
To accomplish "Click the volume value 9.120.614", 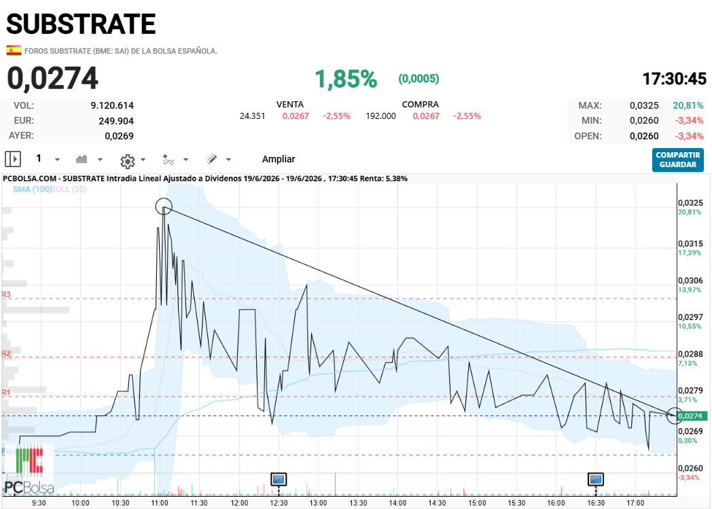I will (x=112, y=105).
